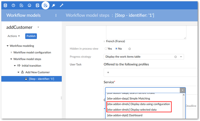Add a profile with the plus button
Viewport: 200px width, 121px height.
tap(108, 72)
